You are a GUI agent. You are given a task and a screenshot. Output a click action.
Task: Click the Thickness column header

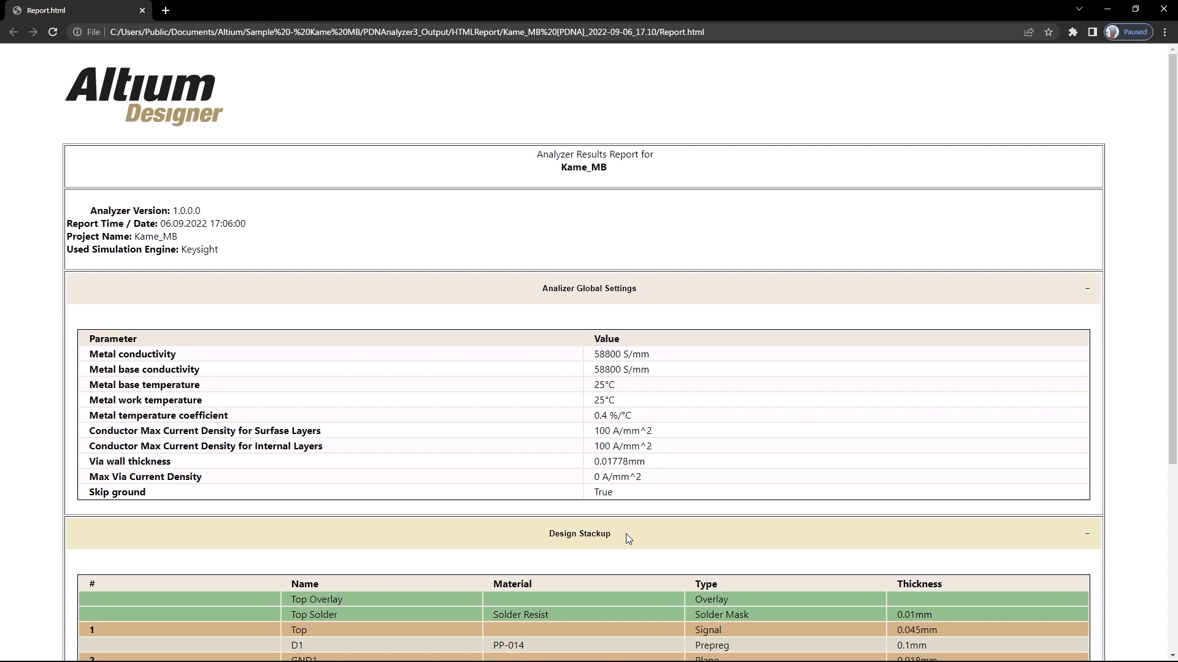click(919, 584)
